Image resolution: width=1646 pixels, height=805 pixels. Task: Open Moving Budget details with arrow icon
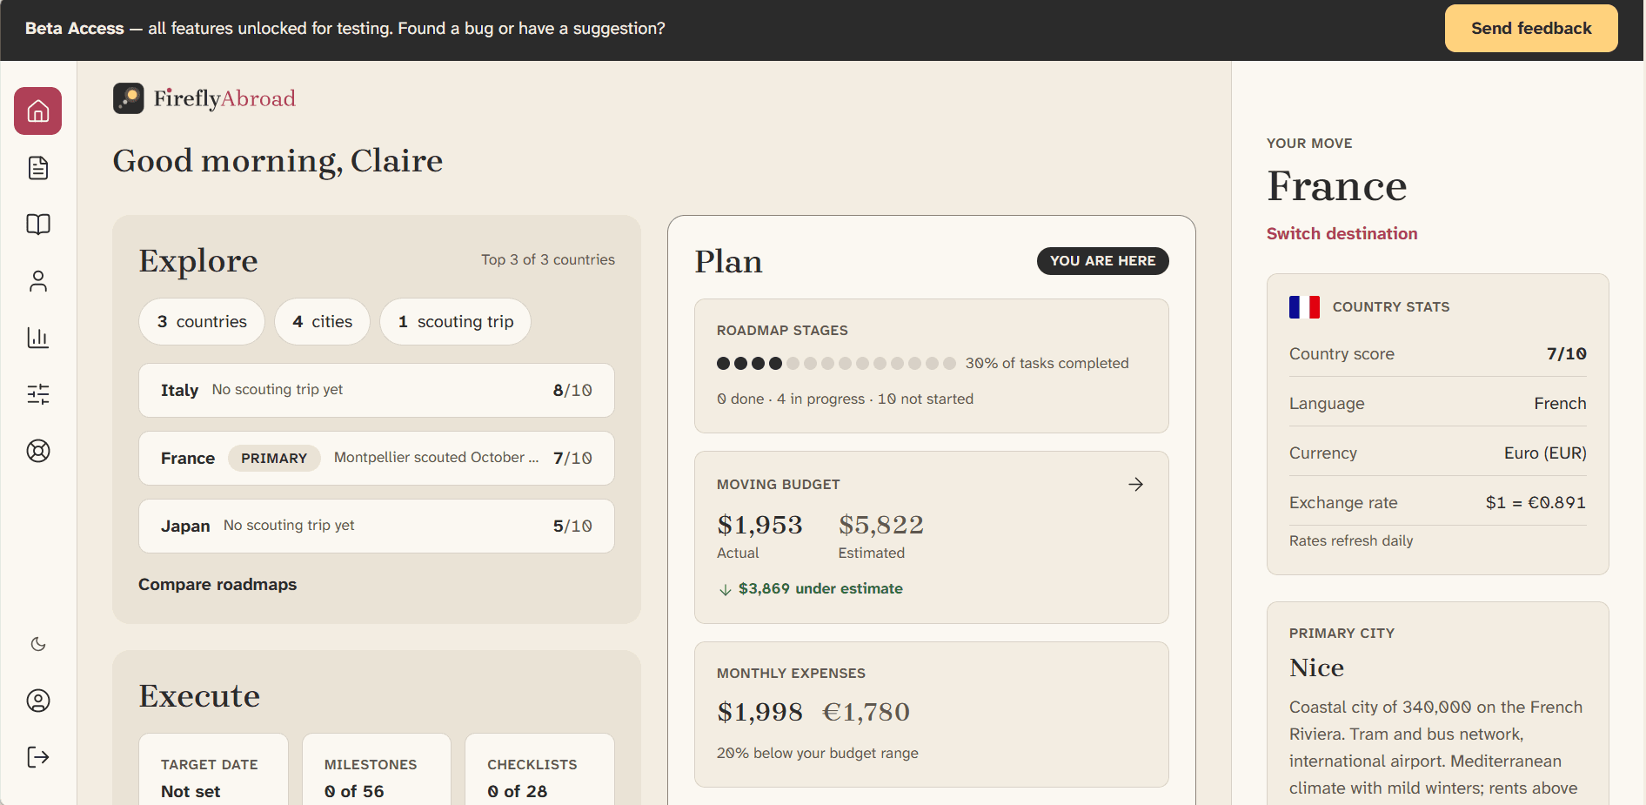(x=1135, y=484)
